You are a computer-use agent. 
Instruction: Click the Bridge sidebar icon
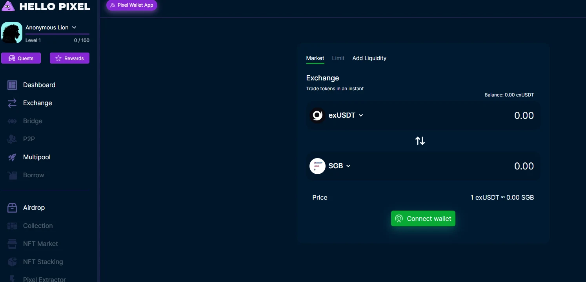(x=12, y=121)
